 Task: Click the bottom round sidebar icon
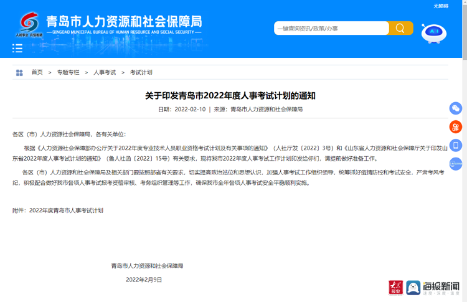456,164
